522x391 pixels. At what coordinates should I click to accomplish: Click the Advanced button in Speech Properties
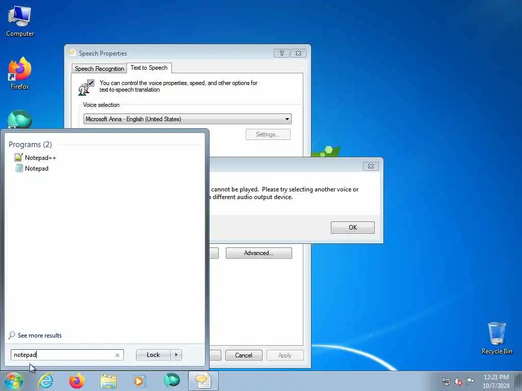(258, 253)
